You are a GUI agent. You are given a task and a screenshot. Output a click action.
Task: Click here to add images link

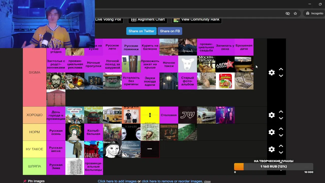tap(117, 181)
